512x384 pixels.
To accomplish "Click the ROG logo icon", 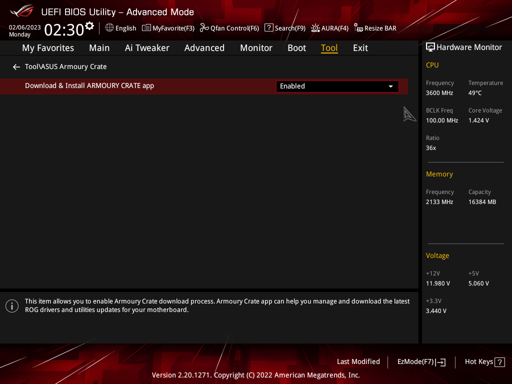I will 22,11.
